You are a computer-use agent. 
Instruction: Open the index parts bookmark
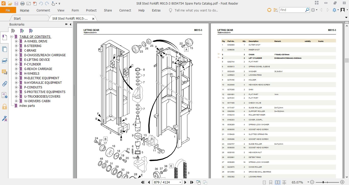point(27,106)
